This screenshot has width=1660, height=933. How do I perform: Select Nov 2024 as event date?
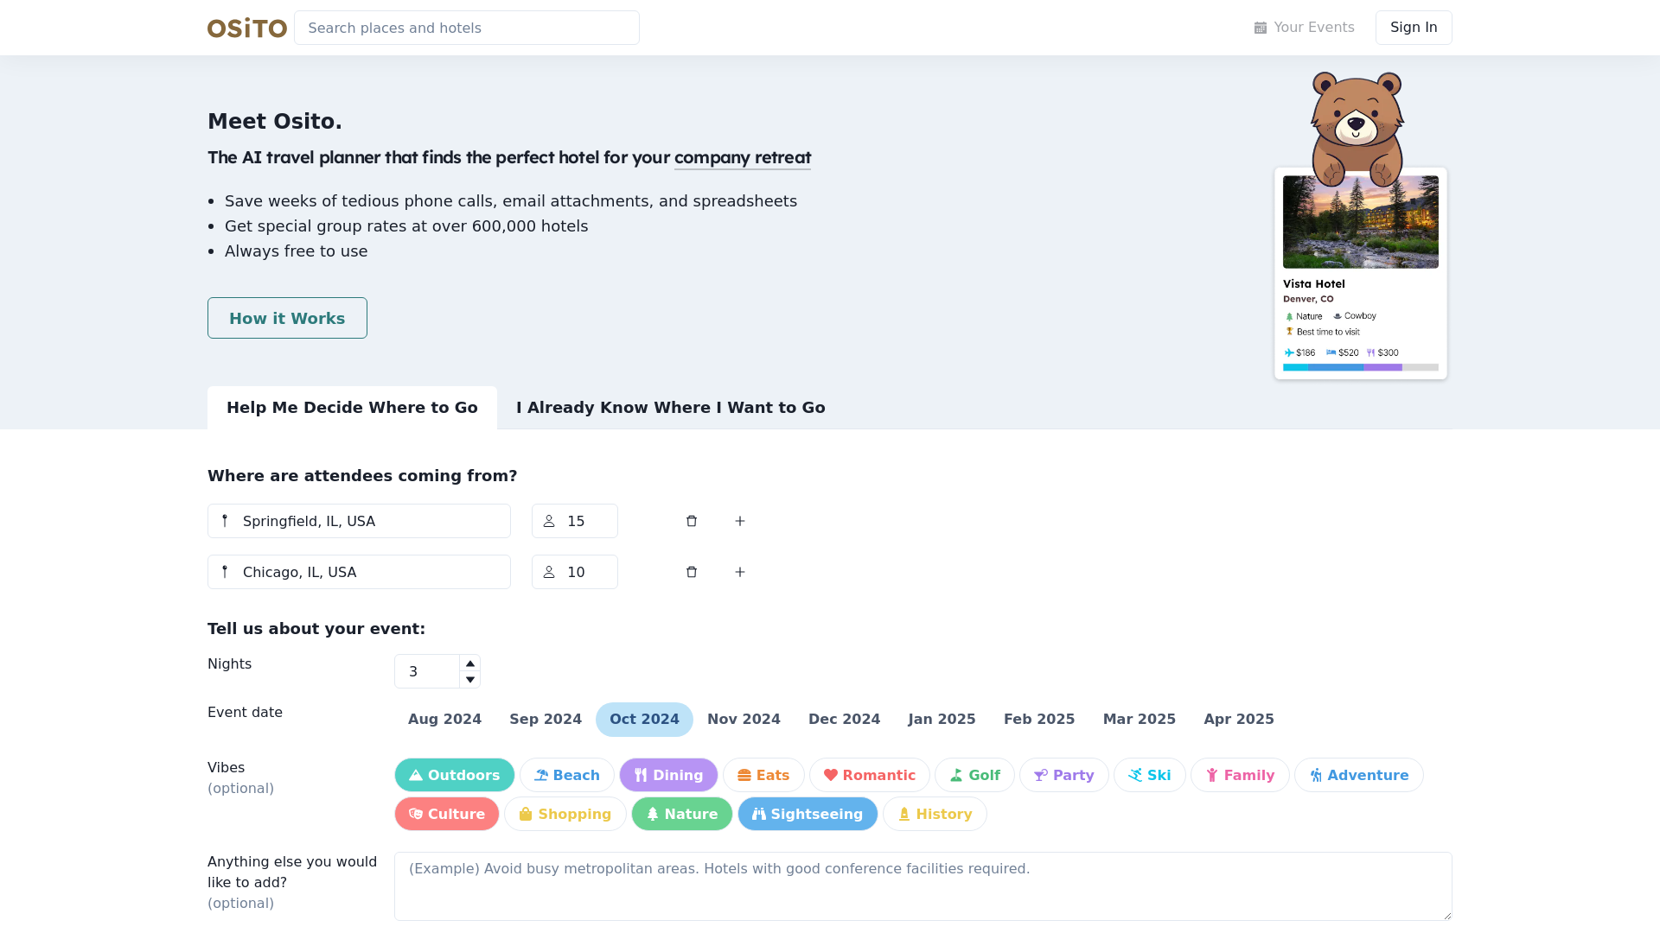744,720
